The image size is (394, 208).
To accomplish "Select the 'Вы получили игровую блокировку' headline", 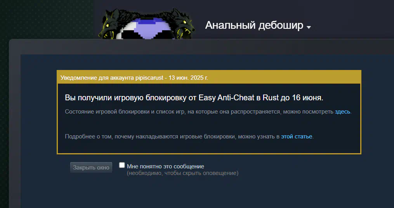I will coord(194,98).
